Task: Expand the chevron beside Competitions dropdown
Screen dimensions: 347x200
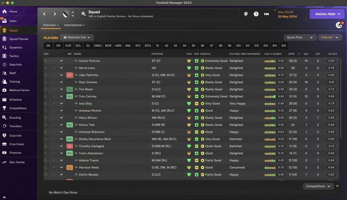Action: coord(337,186)
